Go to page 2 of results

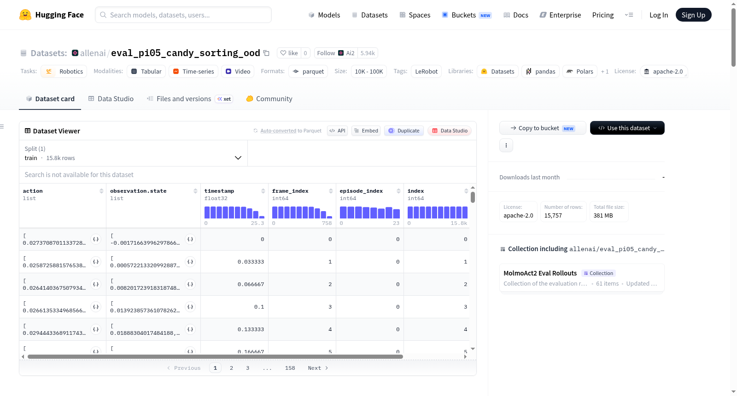(231, 368)
